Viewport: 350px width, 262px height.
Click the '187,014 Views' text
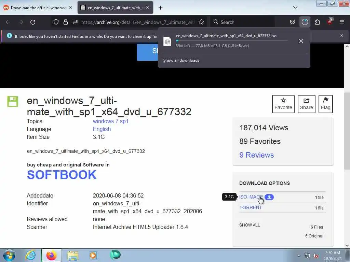[264, 128]
